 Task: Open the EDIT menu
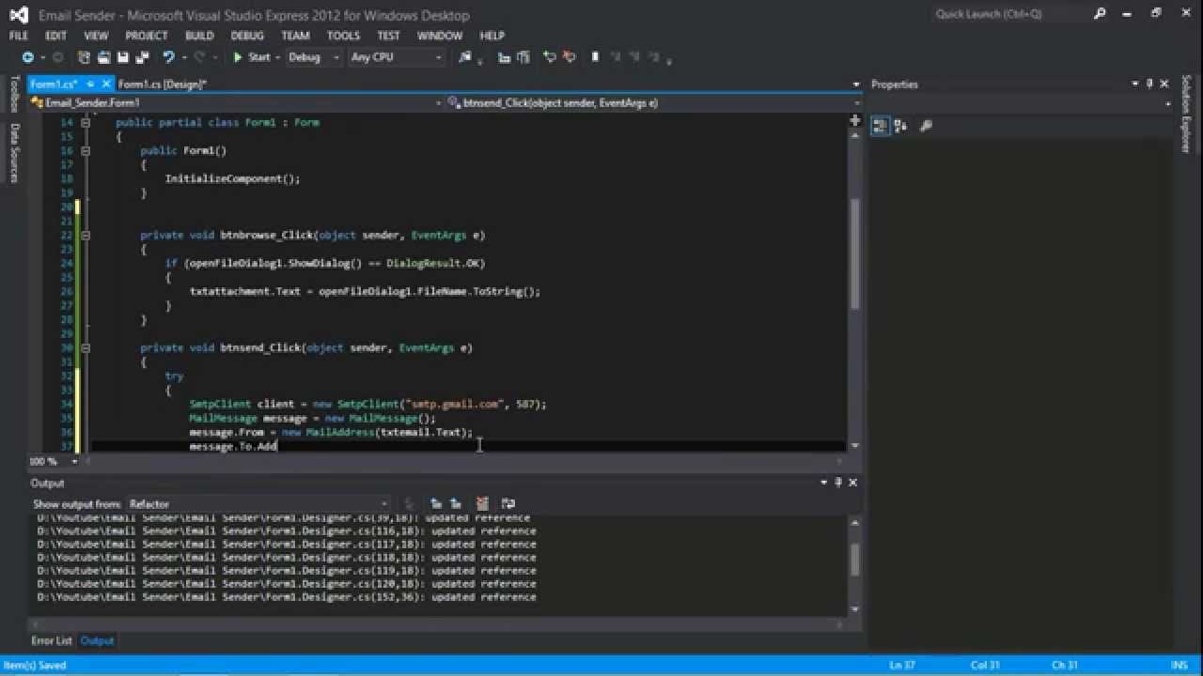(56, 36)
